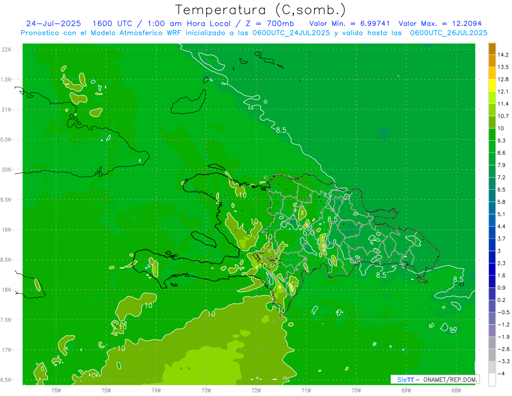This screenshot has width=512, height=396.
Task: Click the "10.7" color scale label
Action: pyautogui.click(x=503, y=116)
